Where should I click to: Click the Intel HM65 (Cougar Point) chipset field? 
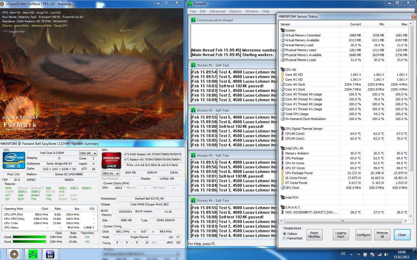[x=149, y=204]
